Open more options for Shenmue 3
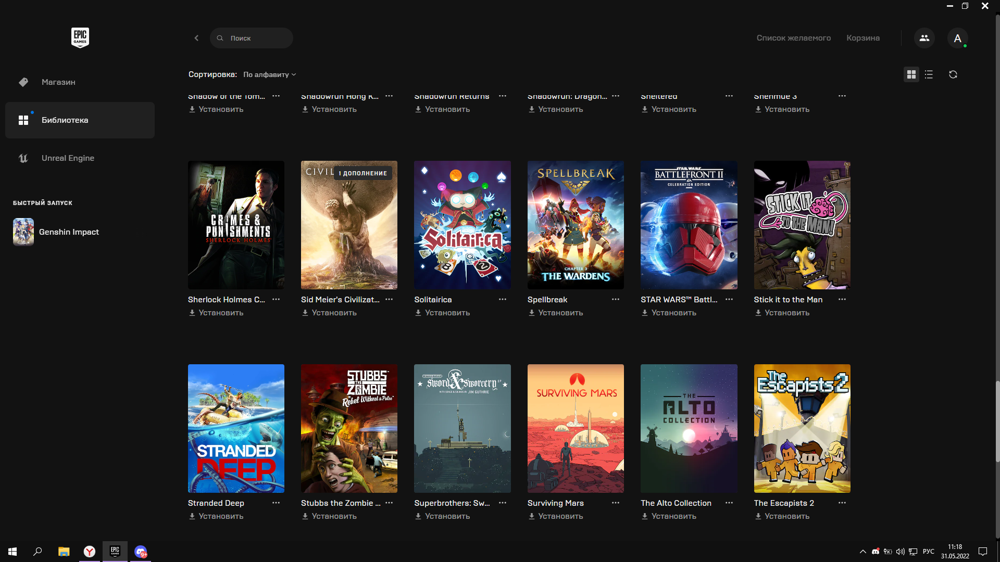 point(842,96)
